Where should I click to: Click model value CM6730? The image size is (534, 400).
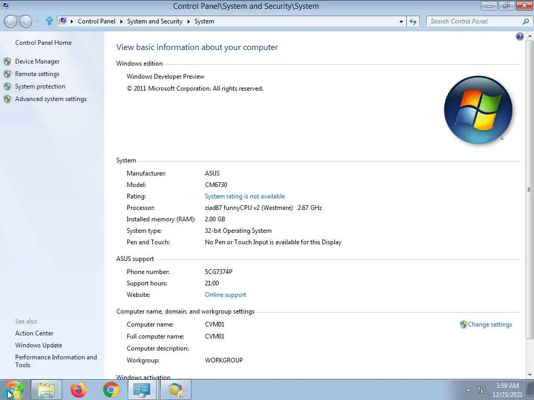click(216, 185)
